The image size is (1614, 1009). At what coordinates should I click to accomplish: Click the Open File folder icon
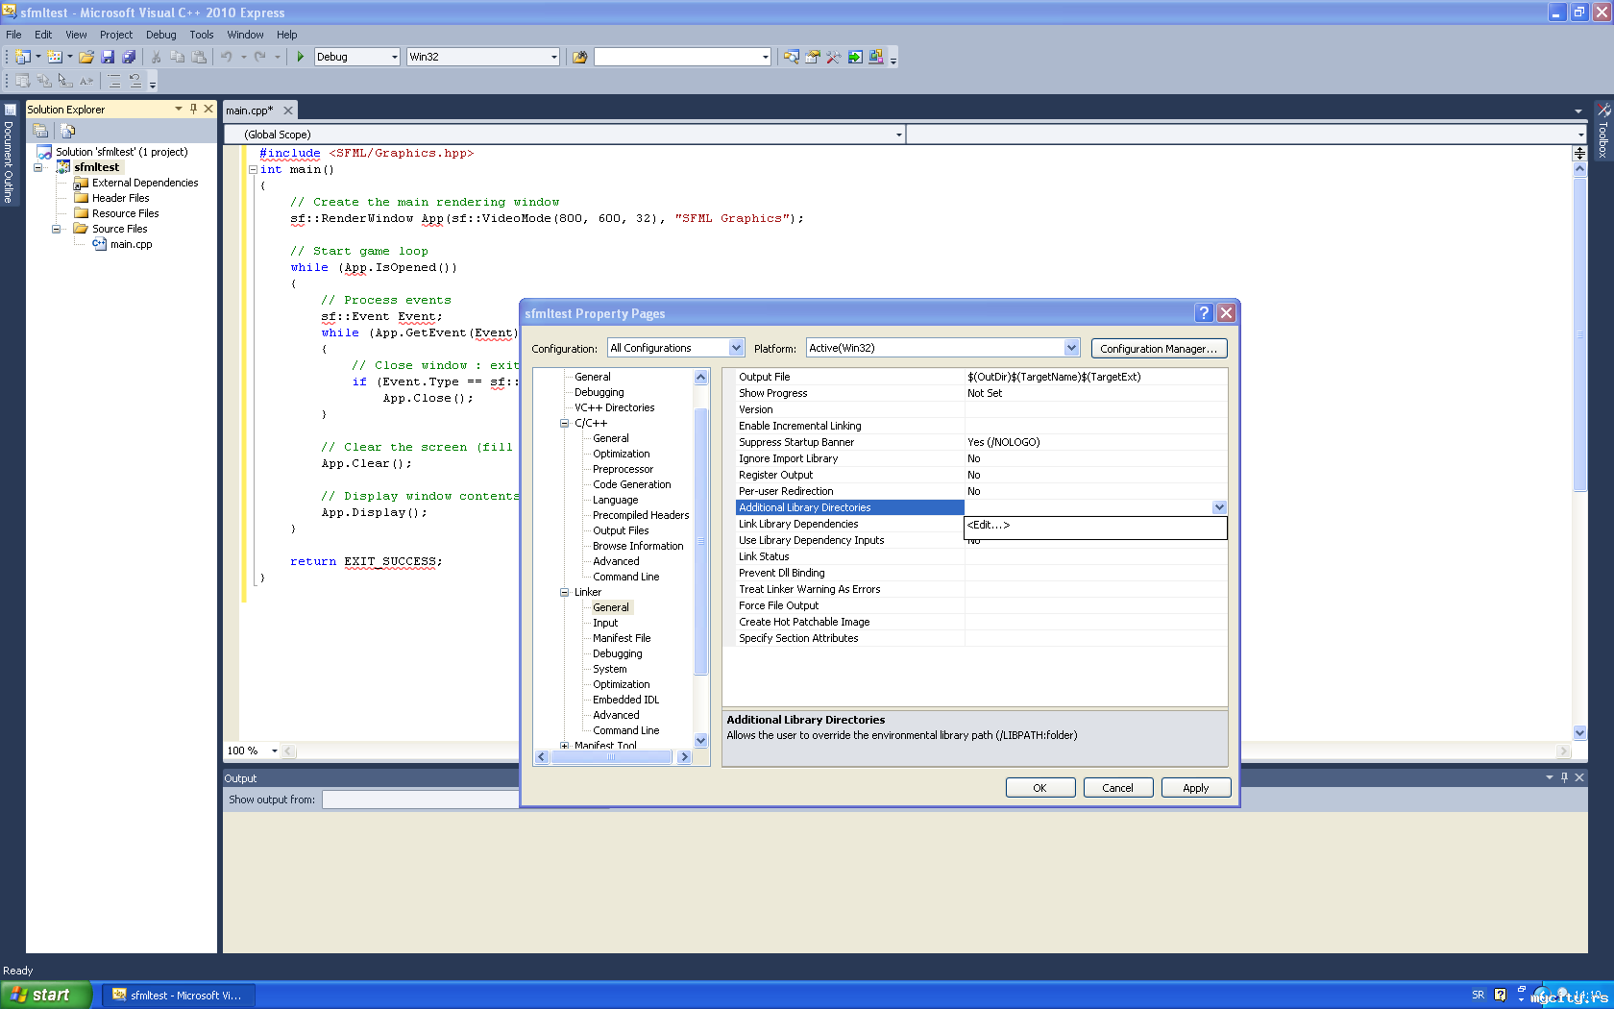pos(86,57)
